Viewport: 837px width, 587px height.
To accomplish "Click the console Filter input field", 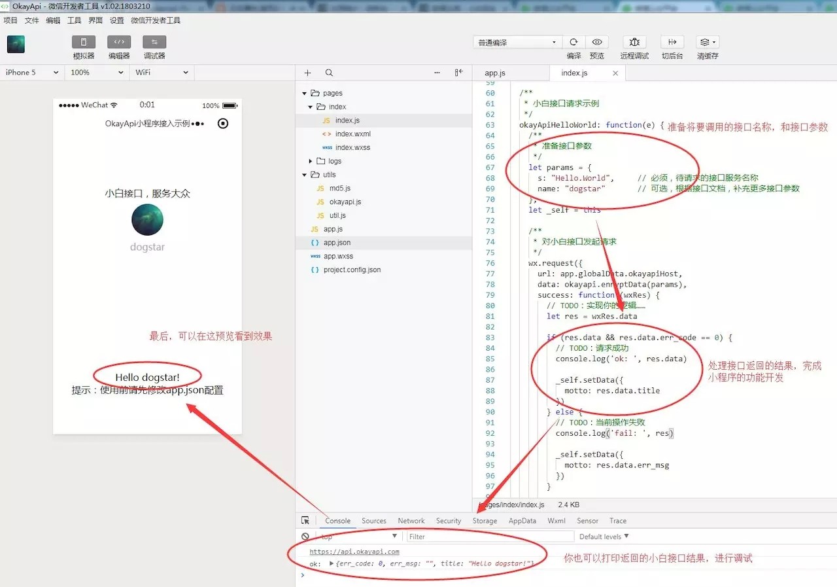I will [x=489, y=537].
